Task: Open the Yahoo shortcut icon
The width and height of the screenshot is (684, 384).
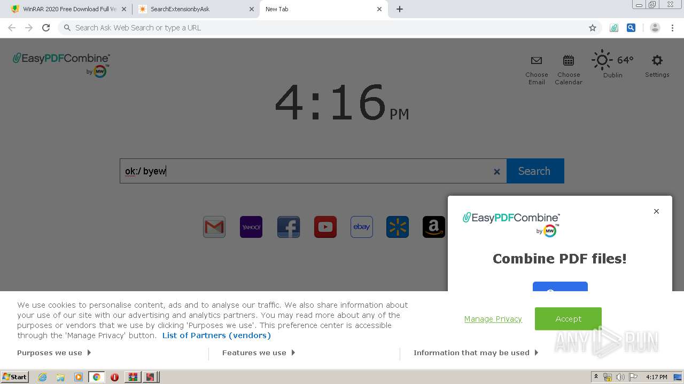Action: (251, 227)
